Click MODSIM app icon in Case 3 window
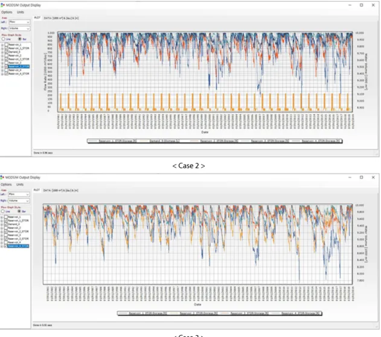Screen dimensions: 381x337 tap(2, 177)
